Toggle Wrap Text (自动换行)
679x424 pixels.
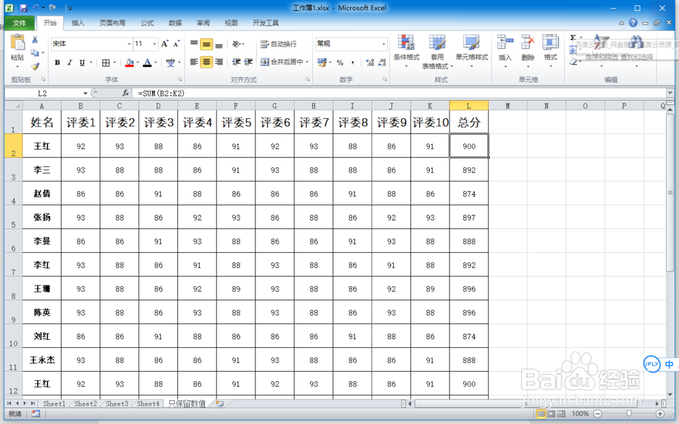pyautogui.click(x=278, y=43)
